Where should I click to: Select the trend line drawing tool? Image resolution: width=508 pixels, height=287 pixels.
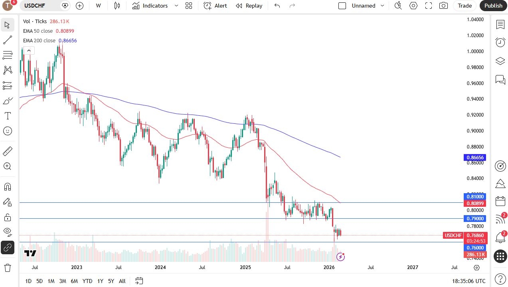7,40
